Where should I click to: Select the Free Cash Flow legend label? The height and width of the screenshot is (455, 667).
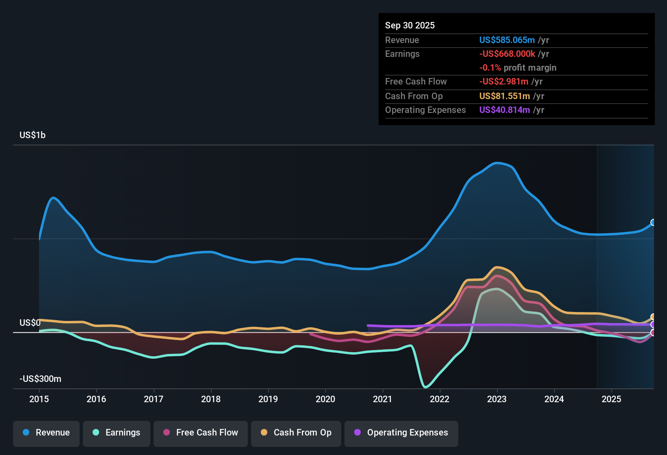pos(207,433)
